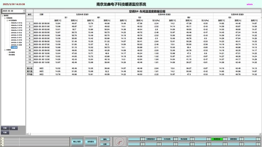This screenshot has height=147, width=262.
Task: Open the green 数据报表 navigation button
Action: [x=217, y=139]
